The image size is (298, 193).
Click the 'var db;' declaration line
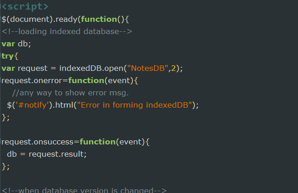click(16, 44)
